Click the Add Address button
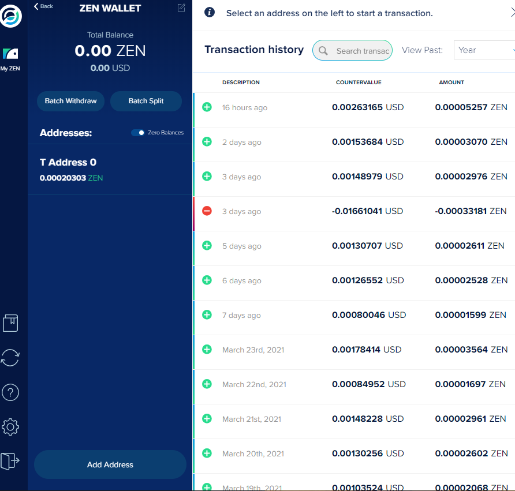The width and height of the screenshot is (515, 491). pyautogui.click(x=110, y=464)
